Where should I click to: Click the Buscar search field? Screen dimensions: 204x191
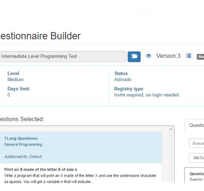point(196,143)
